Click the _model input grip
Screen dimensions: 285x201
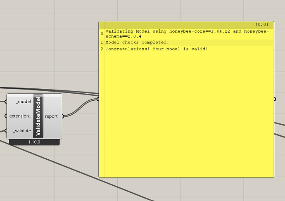(6, 102)
